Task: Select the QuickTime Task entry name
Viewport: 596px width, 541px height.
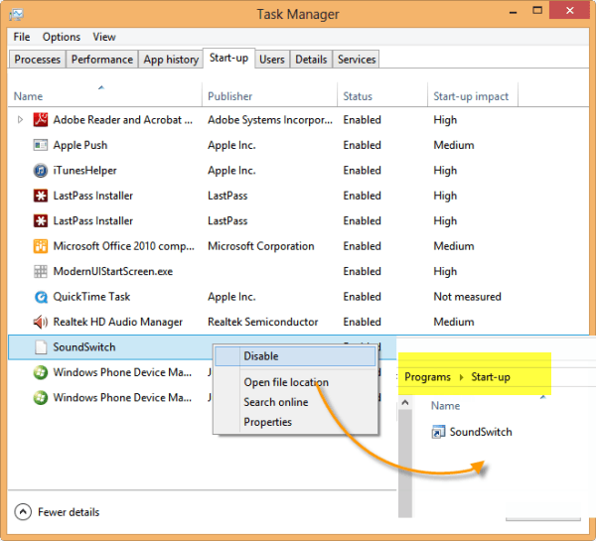Action: click(x=91, y=297)
